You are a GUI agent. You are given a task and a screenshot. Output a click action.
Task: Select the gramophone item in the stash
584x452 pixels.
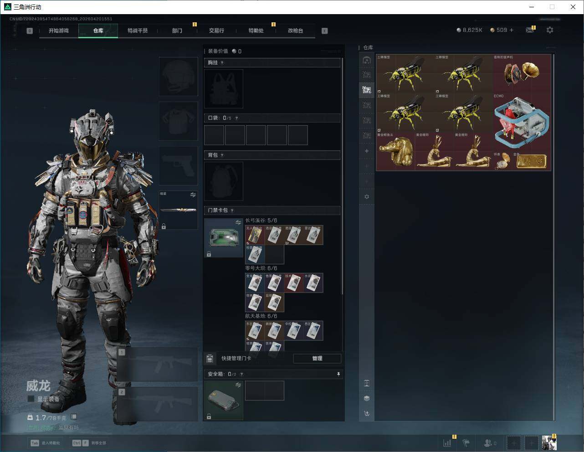[522, 74]
